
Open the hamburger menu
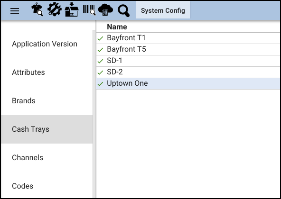pyautogui.click(x=15, y=11)
